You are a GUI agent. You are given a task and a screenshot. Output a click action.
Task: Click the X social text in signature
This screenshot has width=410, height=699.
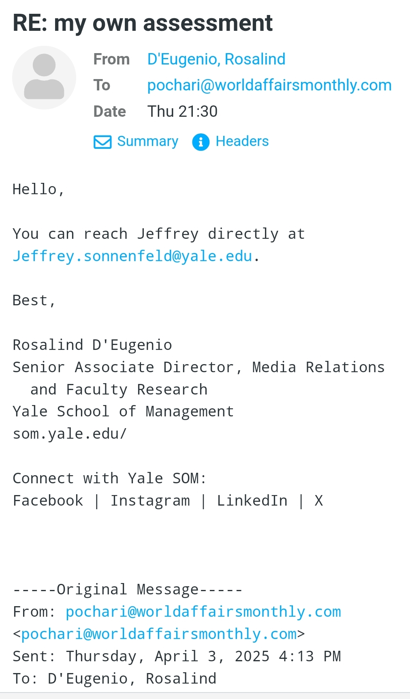coord(319,501)
